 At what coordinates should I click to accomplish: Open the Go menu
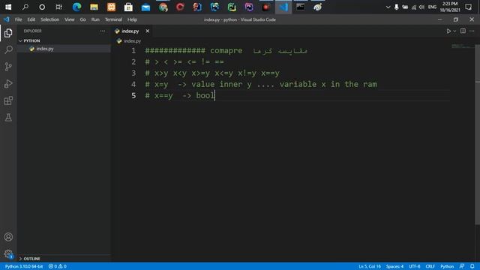click(83, 19)
